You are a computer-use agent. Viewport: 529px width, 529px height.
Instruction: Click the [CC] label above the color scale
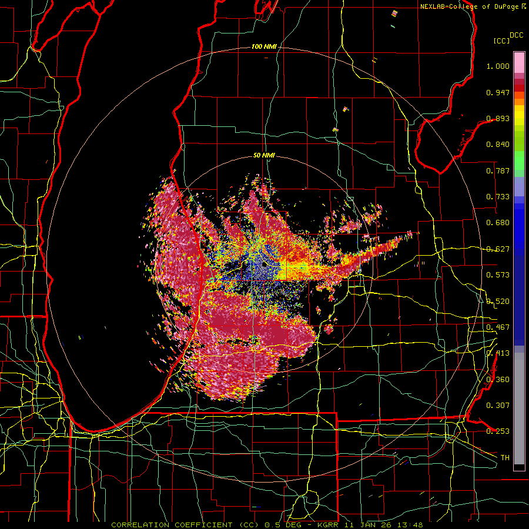[501, 41]
